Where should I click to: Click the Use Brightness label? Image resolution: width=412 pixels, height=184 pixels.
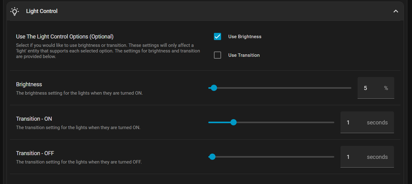click(244, 37)
